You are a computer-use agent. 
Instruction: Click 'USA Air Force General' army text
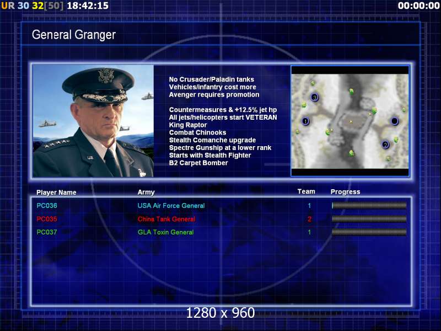[171, 206]
